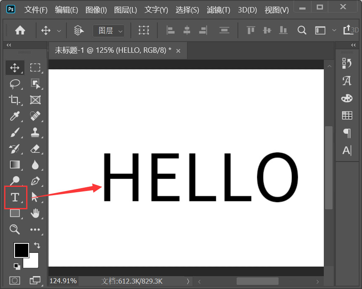The image size is (362, 289).
Task: Select the Crop tool
Action: click(x=15, y=100)
